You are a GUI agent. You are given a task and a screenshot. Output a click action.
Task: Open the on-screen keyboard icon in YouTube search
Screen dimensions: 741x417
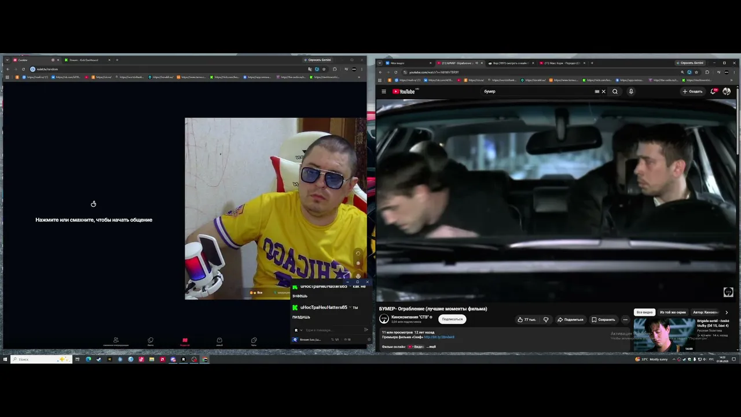pos(597,92)
